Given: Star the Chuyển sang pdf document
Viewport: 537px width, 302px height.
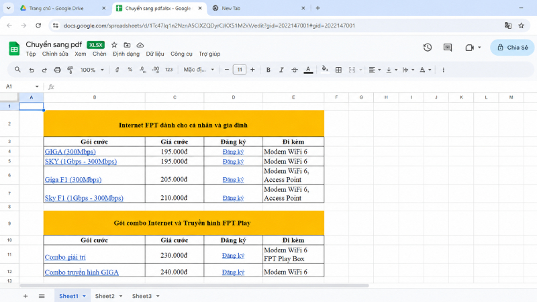Looking at the screenshot, I should pos(114,45).
